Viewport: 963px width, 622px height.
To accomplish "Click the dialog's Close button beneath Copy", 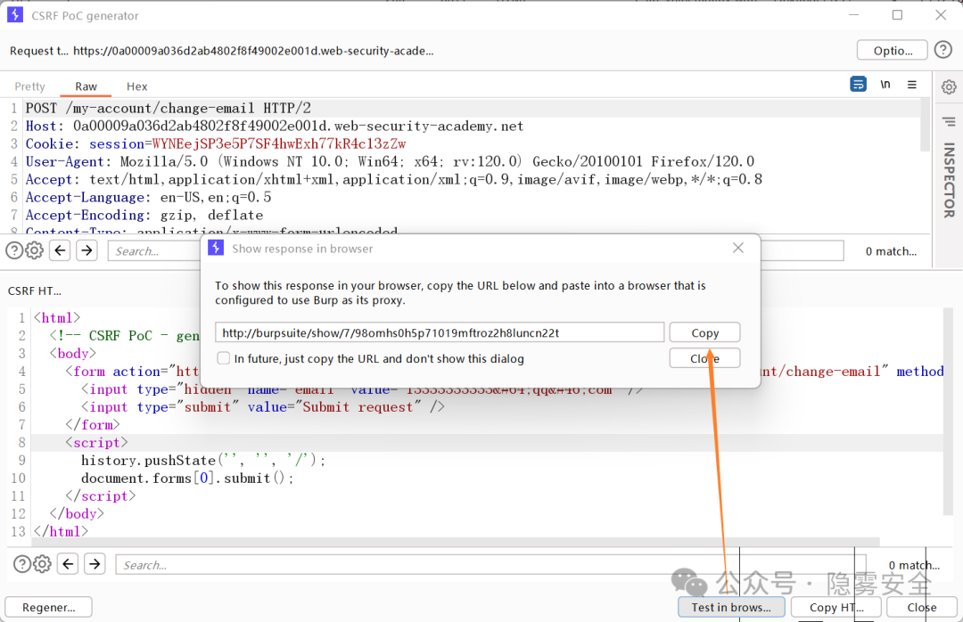I will click(704, 358).
